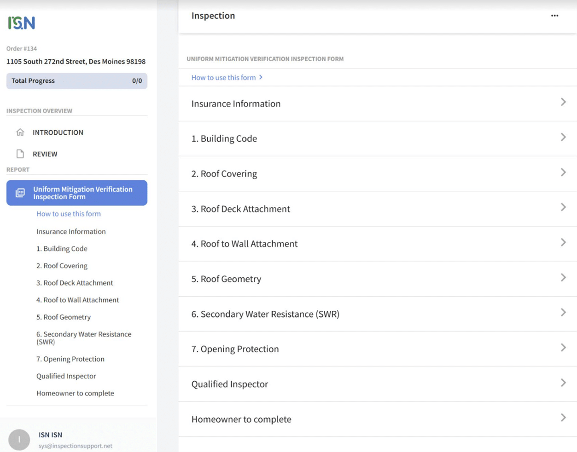577x452 pixels.
Task: Expand the 2. Roof Covering row chevron
Action: 563,172
